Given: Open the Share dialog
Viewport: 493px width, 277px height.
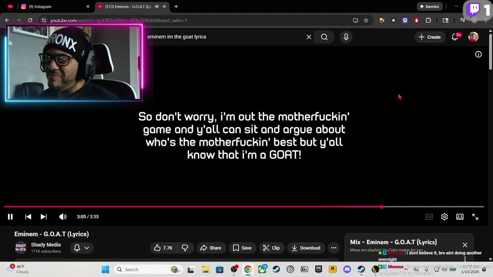Looking at the screenshot, I should (x=211, y=248).
